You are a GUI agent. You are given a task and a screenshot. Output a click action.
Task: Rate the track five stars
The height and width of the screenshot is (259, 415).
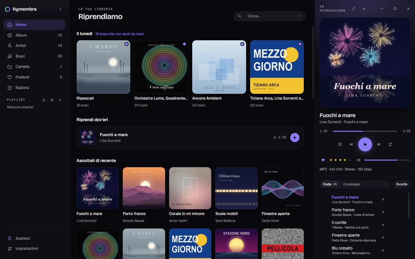point(350,160)
